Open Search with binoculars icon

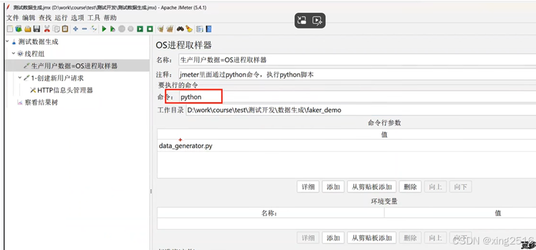[180, 29]
